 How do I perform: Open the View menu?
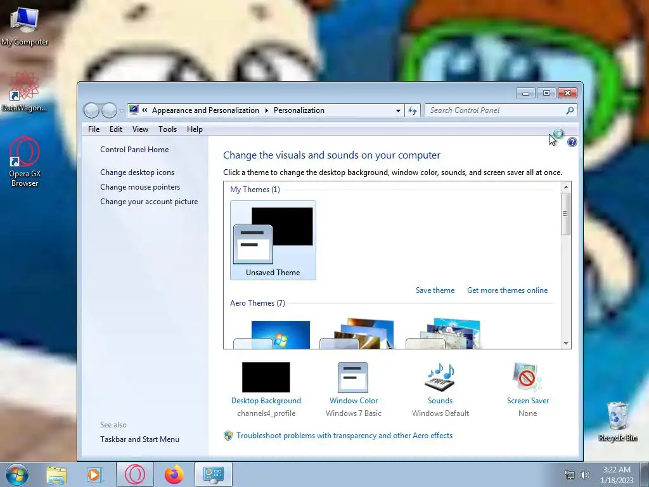[140, 129]
